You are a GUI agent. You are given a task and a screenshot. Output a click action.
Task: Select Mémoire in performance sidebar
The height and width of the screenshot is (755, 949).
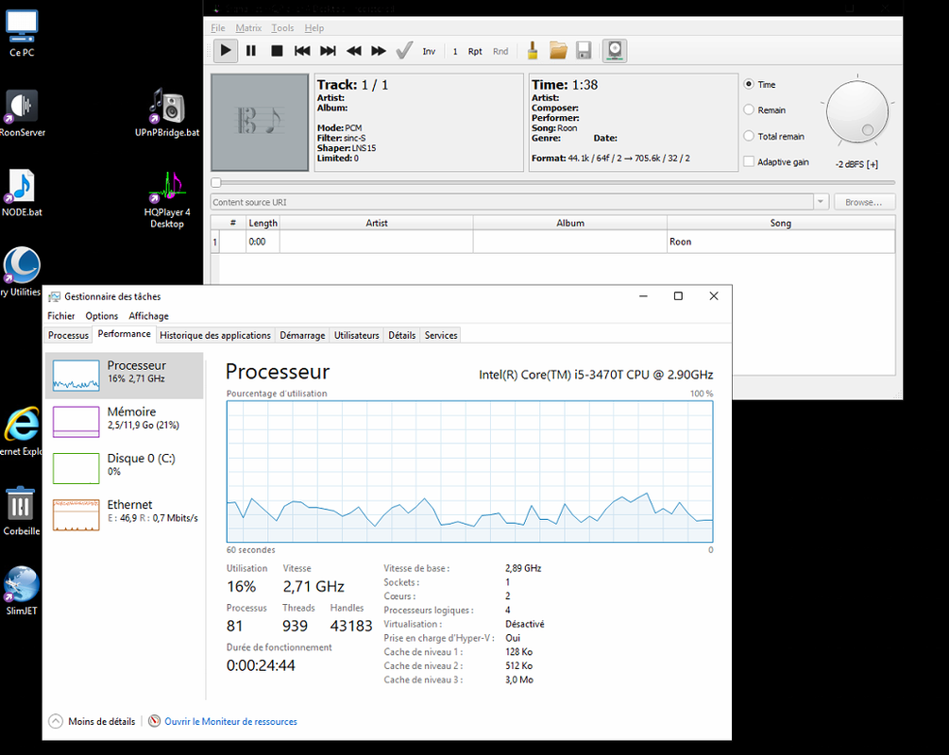(124, 421)
